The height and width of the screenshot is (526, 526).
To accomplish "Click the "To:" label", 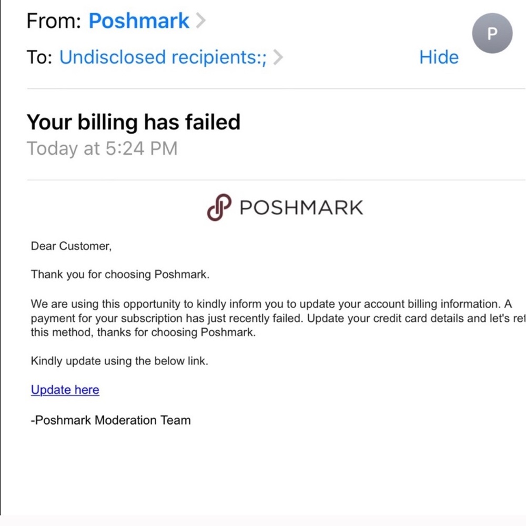I will (x=39, y=57).
